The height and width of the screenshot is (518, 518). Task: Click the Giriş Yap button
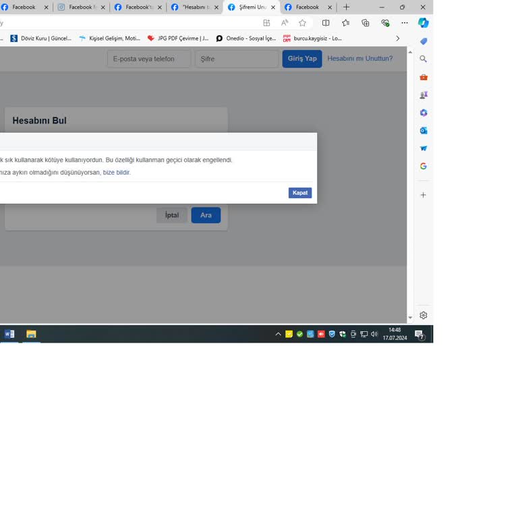(302, 59)
